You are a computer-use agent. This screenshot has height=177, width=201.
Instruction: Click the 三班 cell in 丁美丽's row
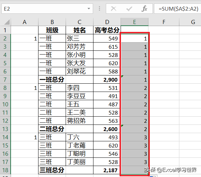coord(52,162)
